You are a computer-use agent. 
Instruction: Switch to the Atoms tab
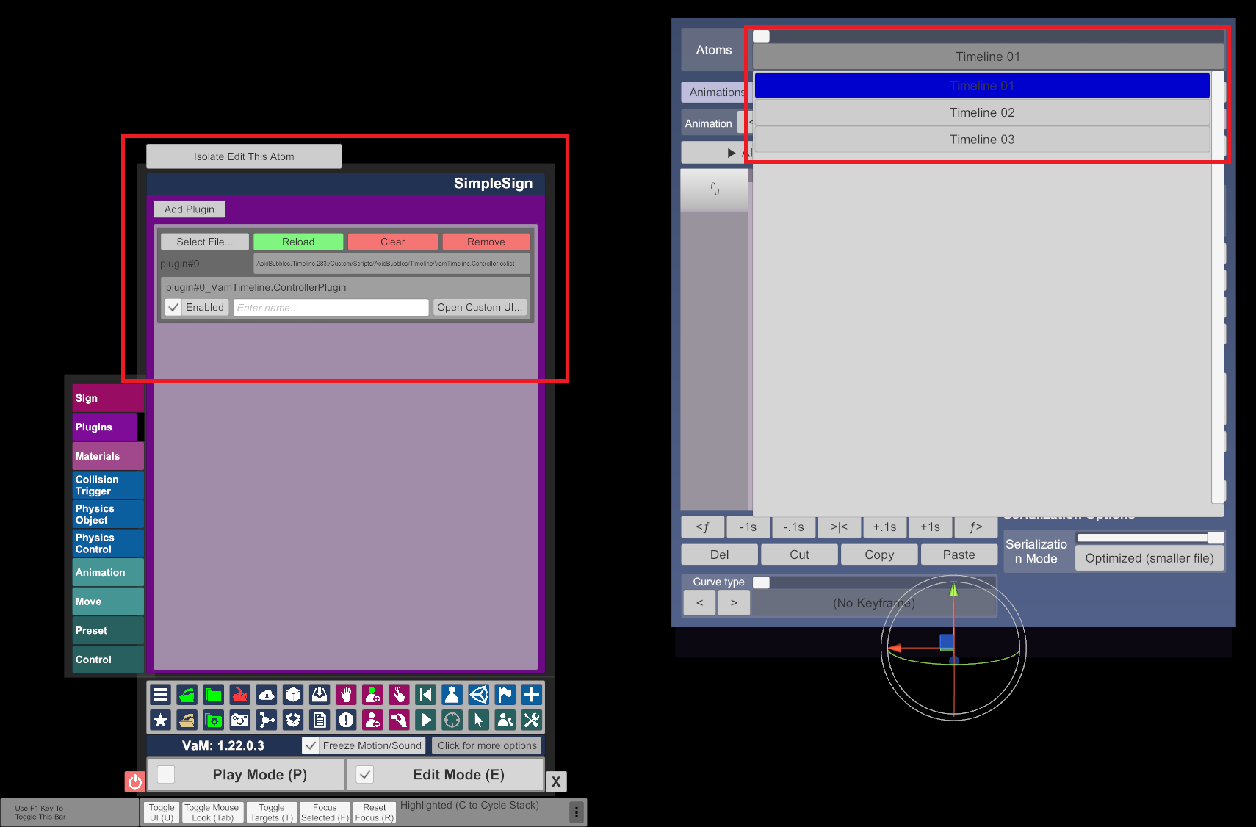coord(714,50)
